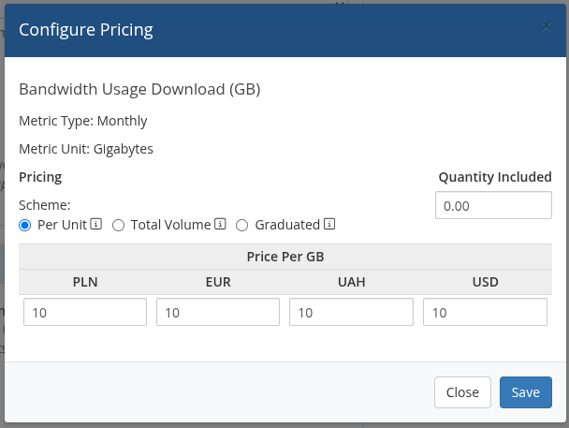
Task: Click the info icon next to Per Unit
Action: click(x=95, y=224)
